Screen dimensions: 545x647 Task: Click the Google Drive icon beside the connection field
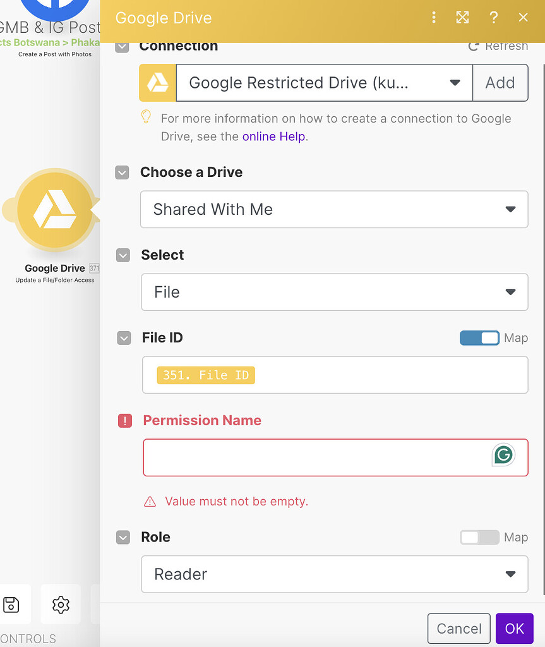pyautogui.click(x=157, y=82)
